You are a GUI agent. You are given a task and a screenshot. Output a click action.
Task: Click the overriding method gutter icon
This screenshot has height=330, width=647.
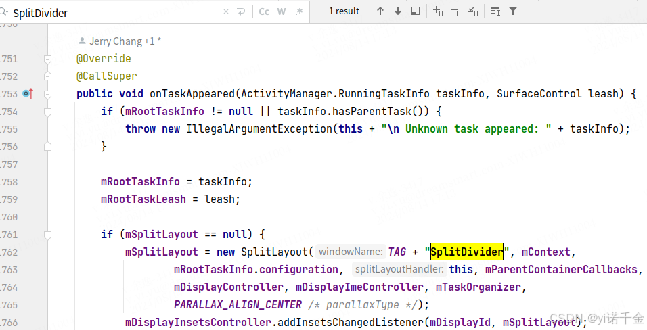point(28,93)
